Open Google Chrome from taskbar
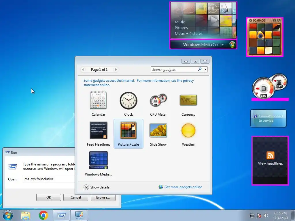This screenshot has height=221, width=295. pos(44,215)
